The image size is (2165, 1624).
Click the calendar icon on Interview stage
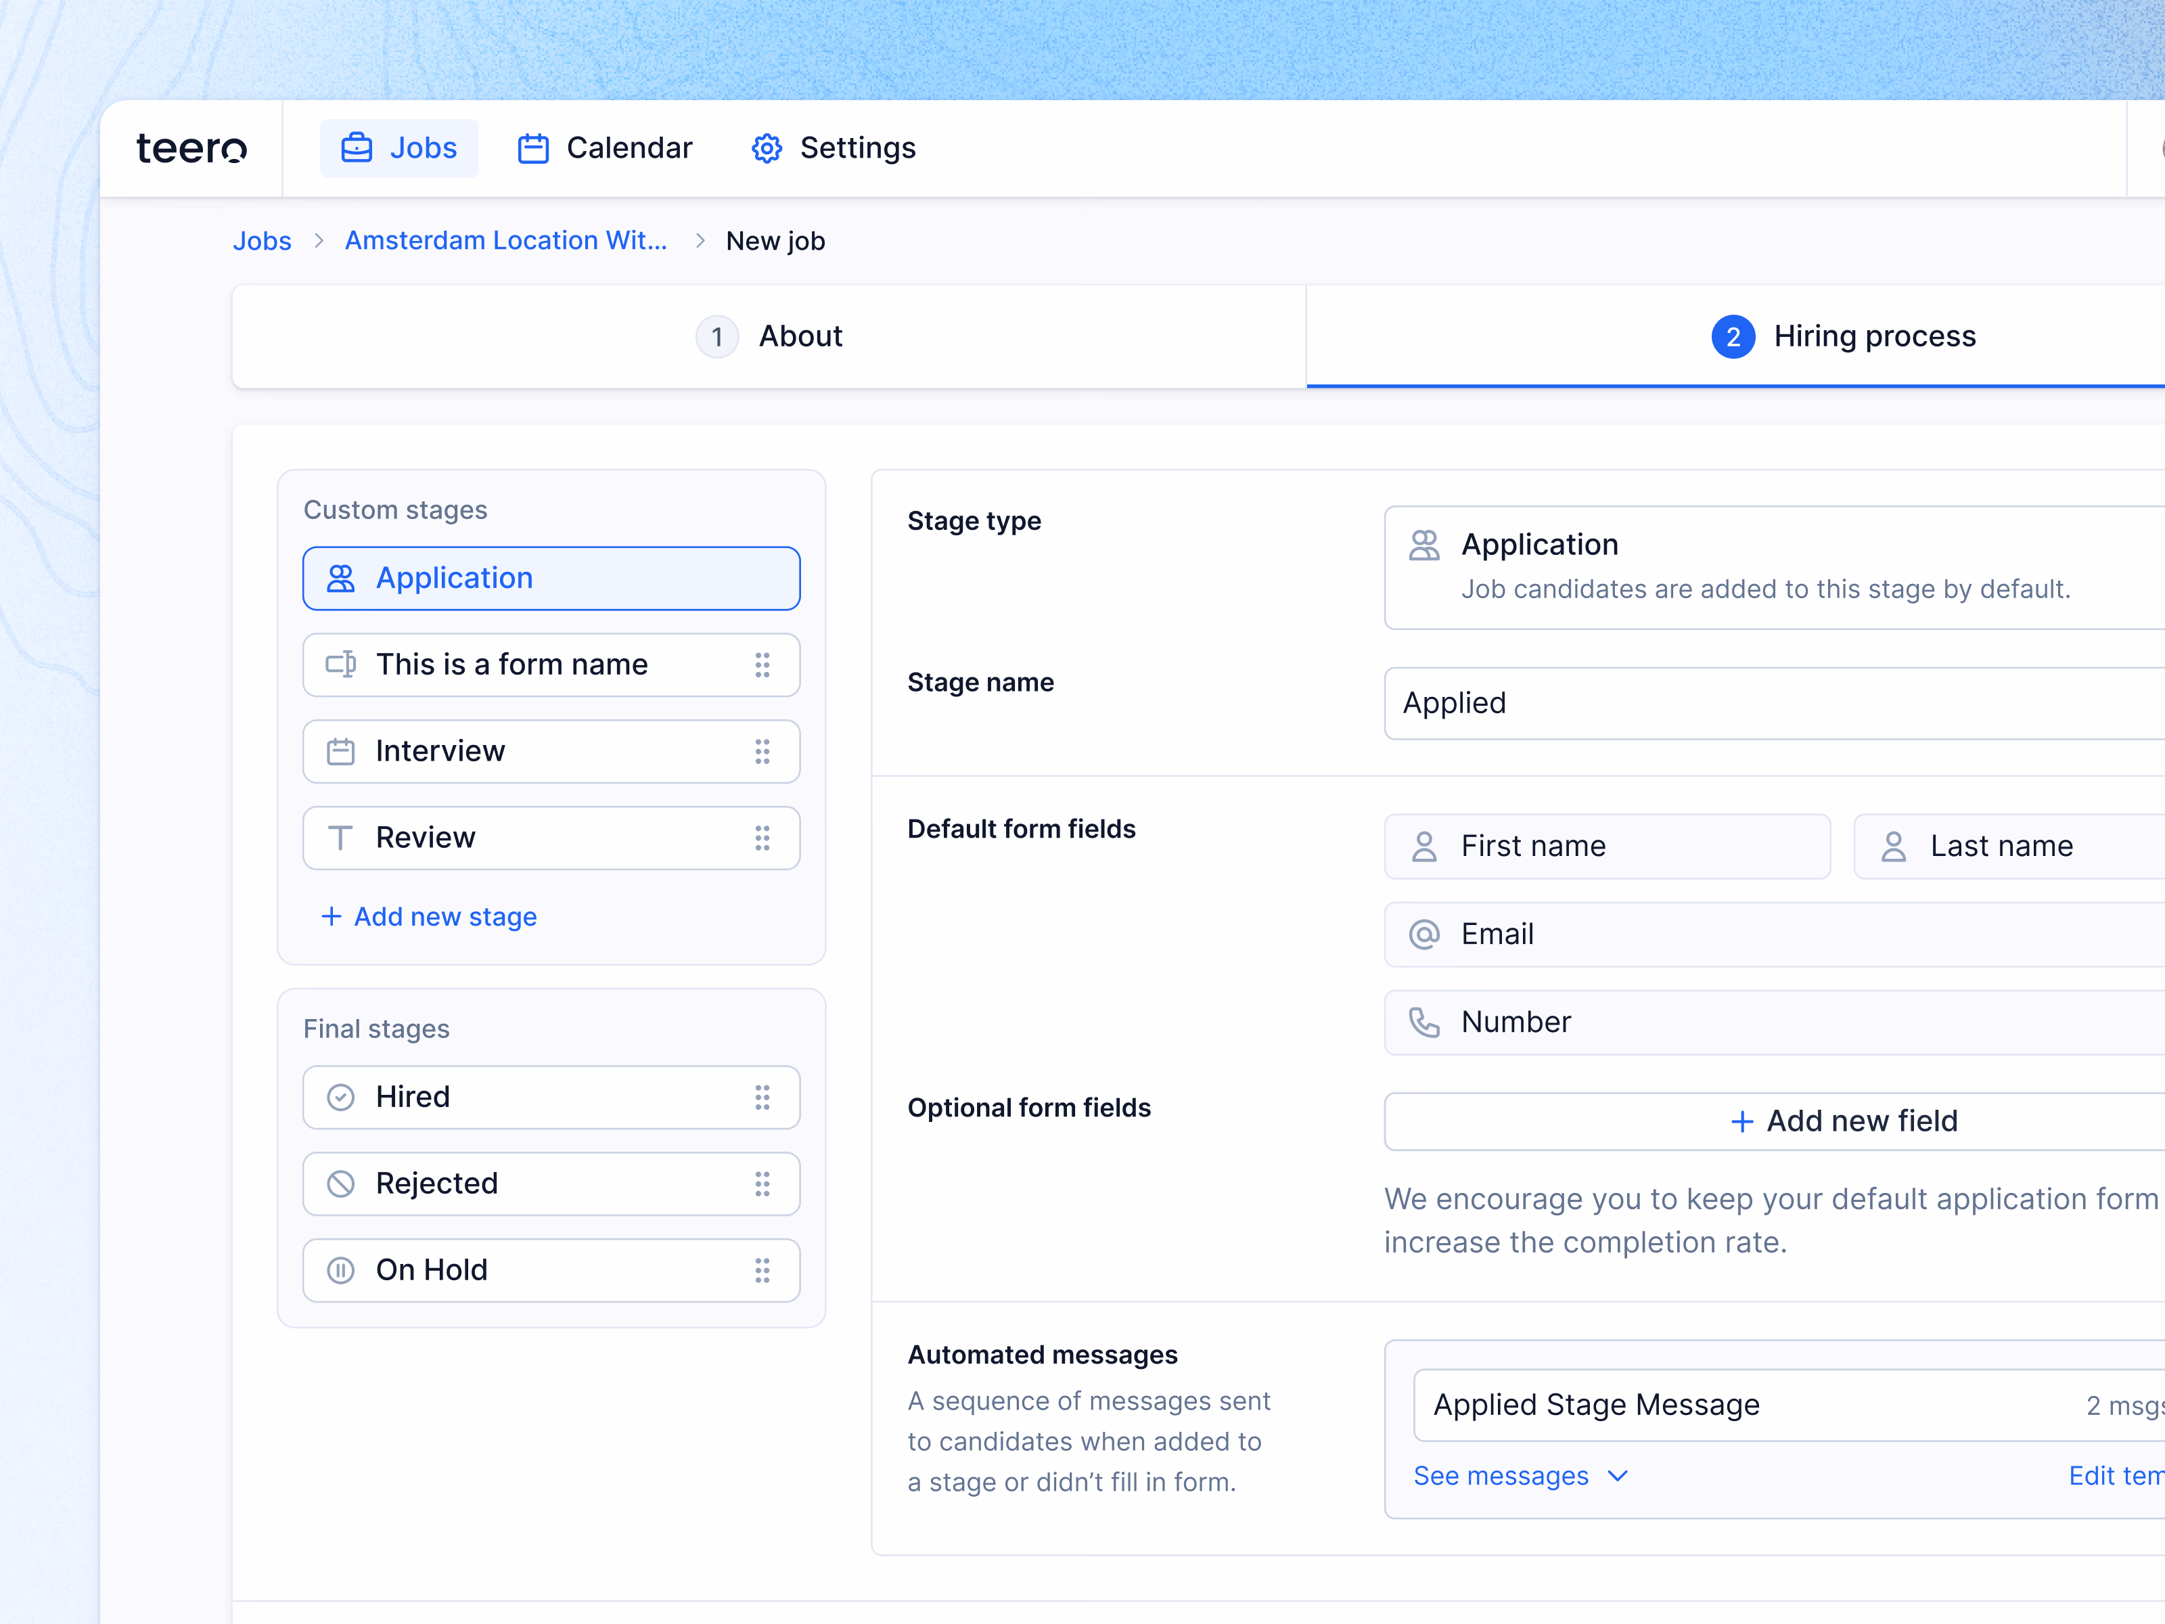340,751
